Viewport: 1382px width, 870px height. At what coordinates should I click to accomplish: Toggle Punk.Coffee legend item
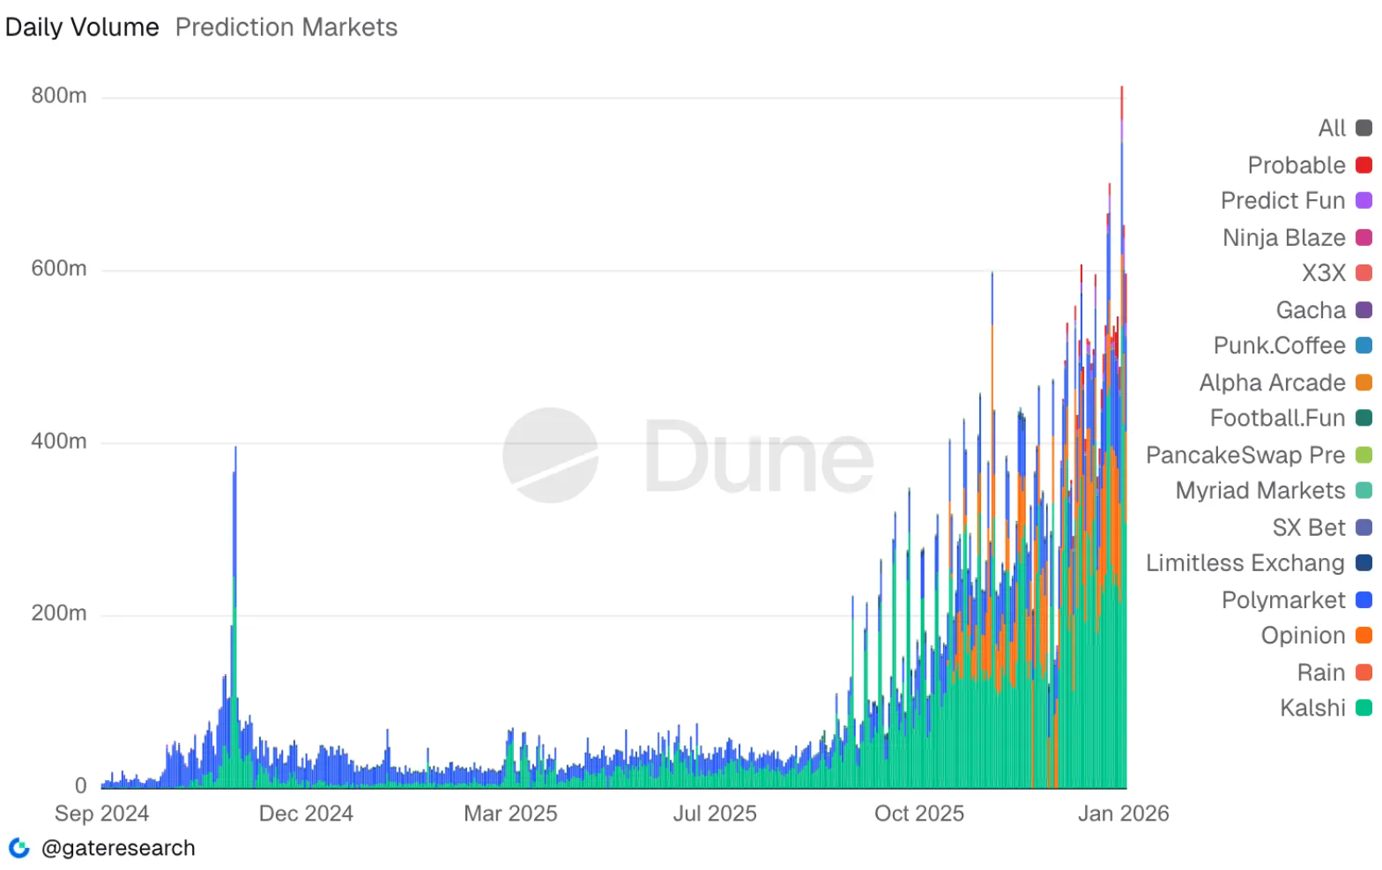(x=1279, y=346)
